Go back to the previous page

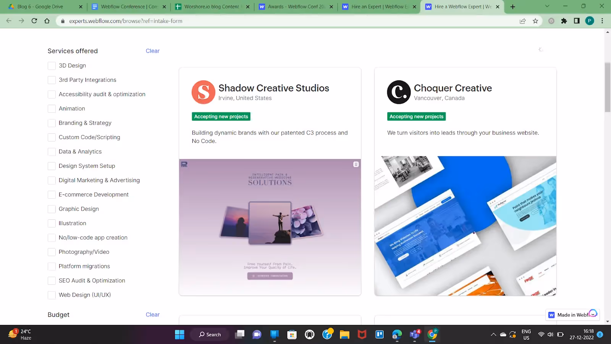coord(9,21)
